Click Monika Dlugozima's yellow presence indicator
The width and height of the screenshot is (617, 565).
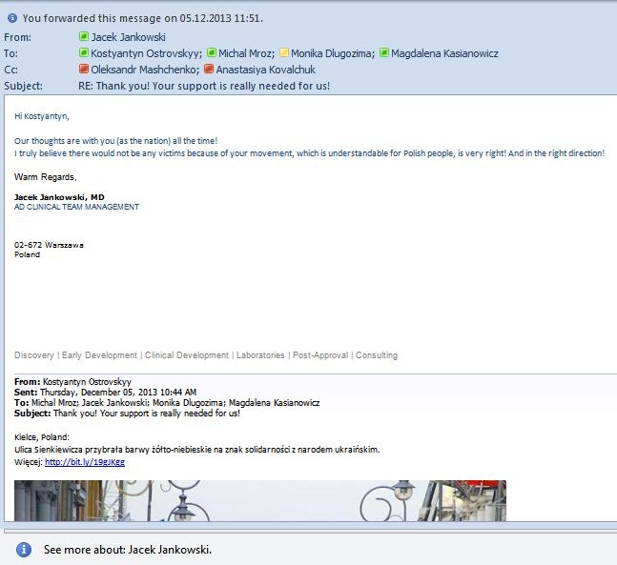pos(283,53)
